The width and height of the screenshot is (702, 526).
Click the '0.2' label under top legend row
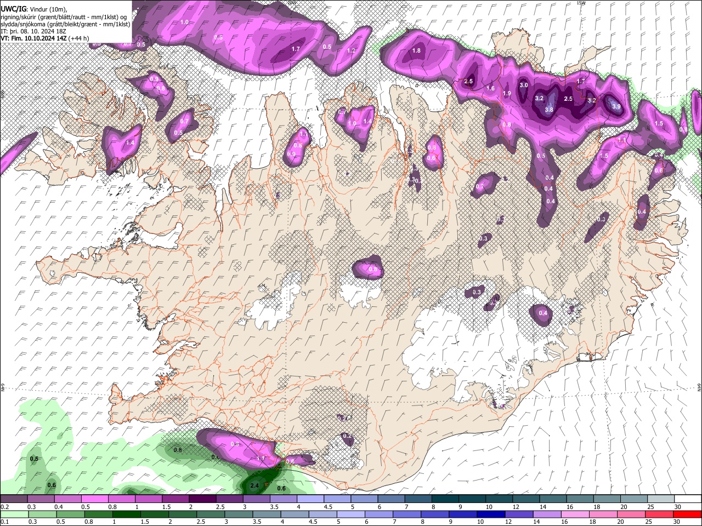coord(4,507)
